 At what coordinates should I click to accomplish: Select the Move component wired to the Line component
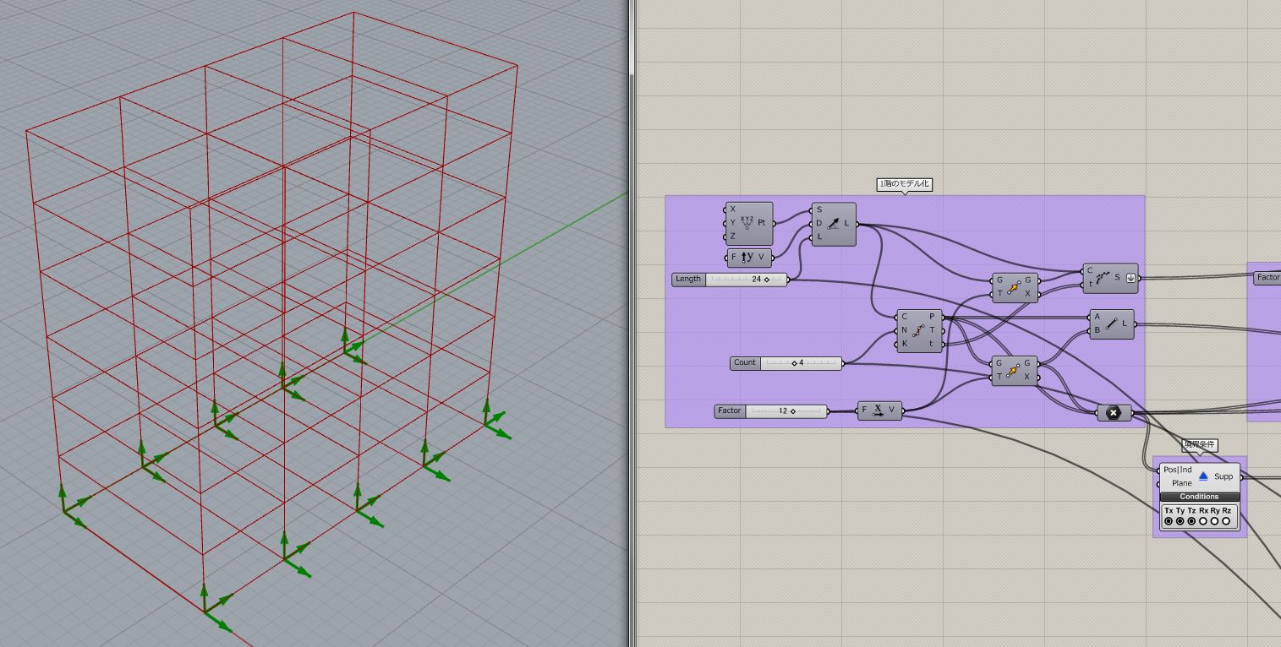1013,370
